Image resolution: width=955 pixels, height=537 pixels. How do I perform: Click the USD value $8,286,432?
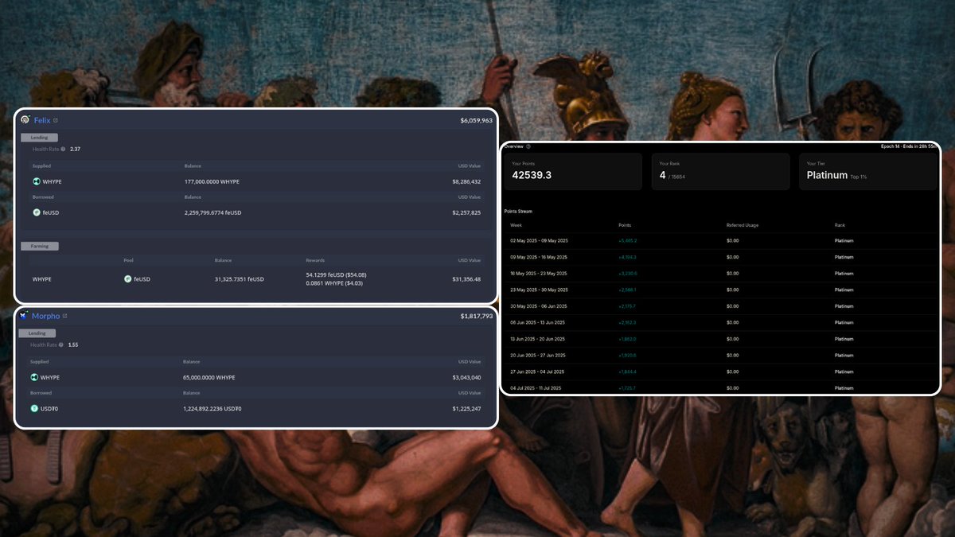466,181
